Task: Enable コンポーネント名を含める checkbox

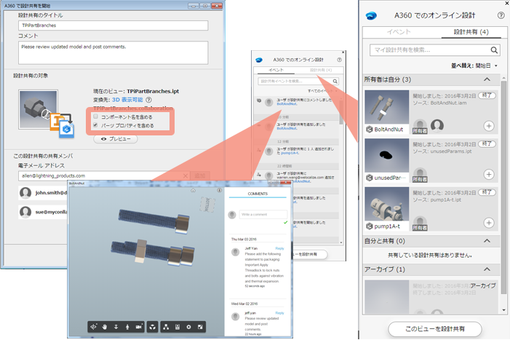Action: (95, 116)
